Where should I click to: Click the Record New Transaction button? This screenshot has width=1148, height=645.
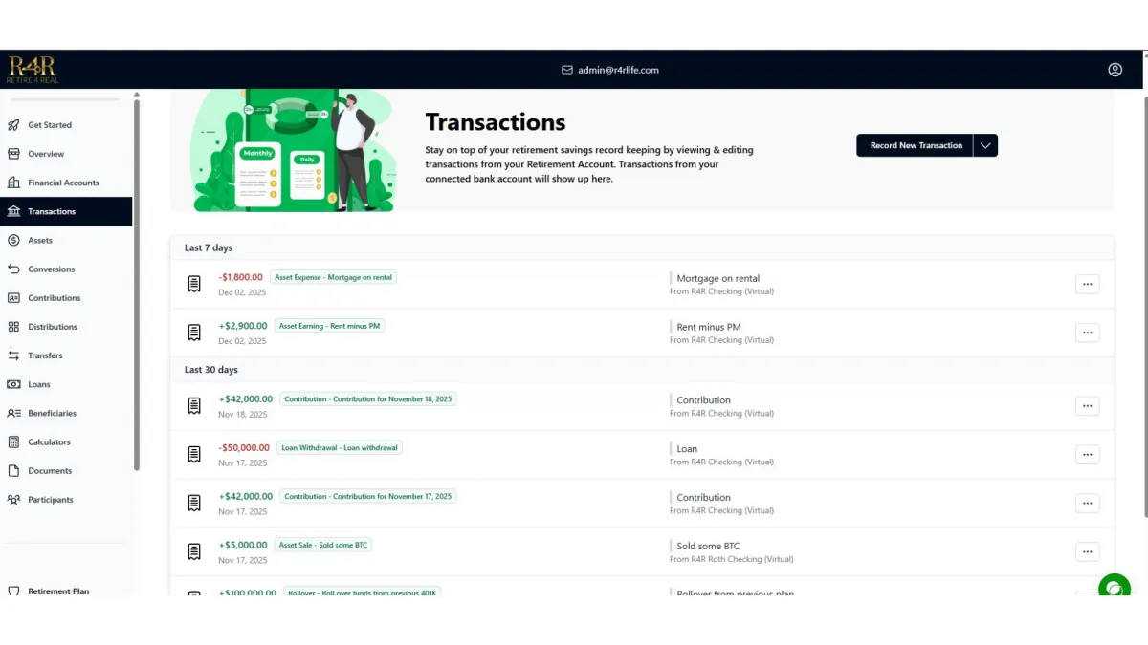[x=916, y=145]
